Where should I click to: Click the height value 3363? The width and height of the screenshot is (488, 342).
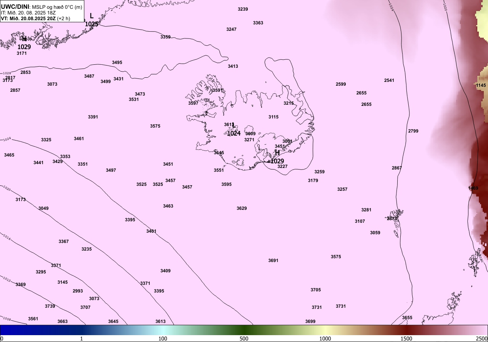pos(258,23)
